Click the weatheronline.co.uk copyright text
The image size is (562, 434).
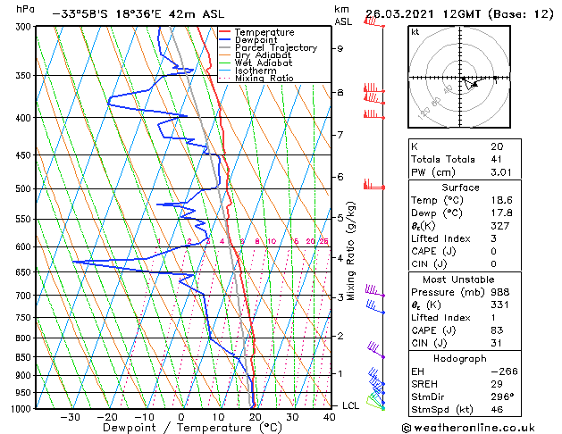click(x=468, y=428)
